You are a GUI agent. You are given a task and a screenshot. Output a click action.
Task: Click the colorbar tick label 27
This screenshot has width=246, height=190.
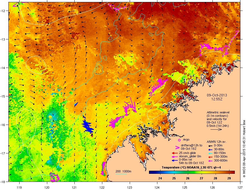pyautogui.click(x=202, y=178)
